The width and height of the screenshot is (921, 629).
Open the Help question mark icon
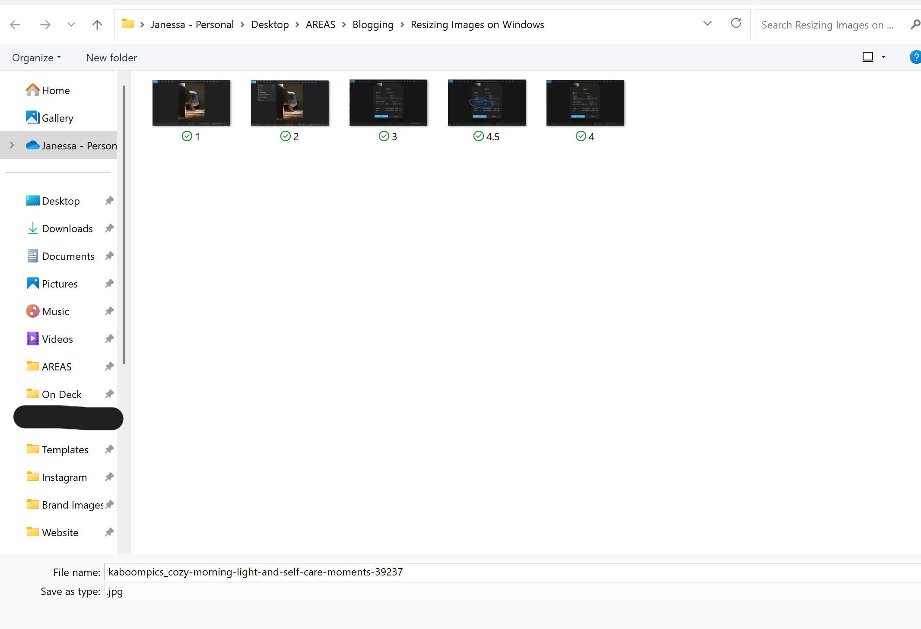915,57
